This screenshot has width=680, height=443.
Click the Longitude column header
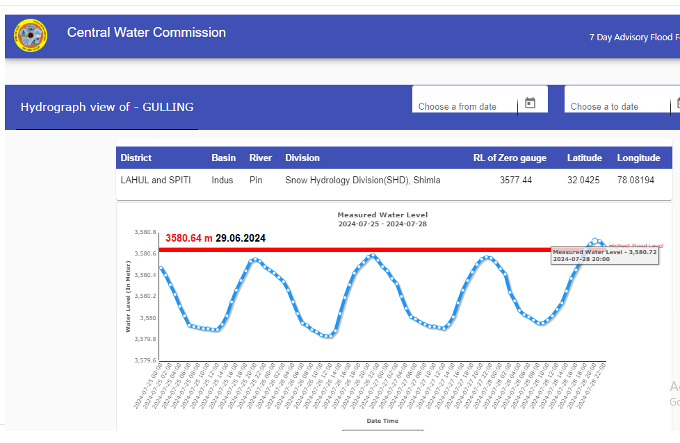[638, 158]
